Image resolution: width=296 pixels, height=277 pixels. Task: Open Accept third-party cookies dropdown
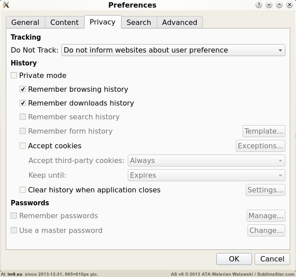[x=206, y=161]
